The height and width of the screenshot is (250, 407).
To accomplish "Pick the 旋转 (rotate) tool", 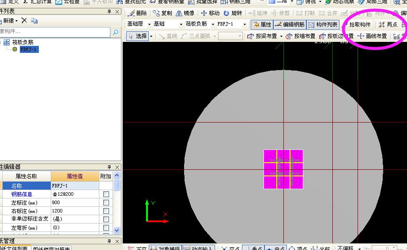I will point(233,13).
